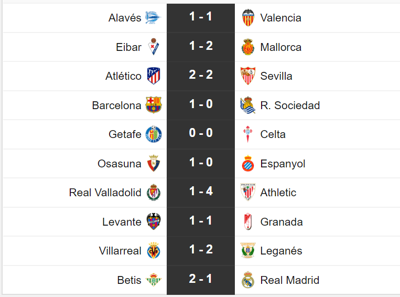Click the Getafe club badge
400x297 pixels.
tap(153, 134)
